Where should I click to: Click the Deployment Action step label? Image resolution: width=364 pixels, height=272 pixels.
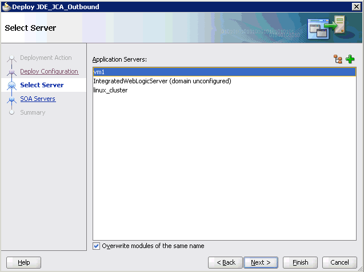[x=46, y=58]
